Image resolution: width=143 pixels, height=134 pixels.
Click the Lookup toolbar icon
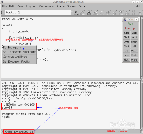[x=76, y=13]
